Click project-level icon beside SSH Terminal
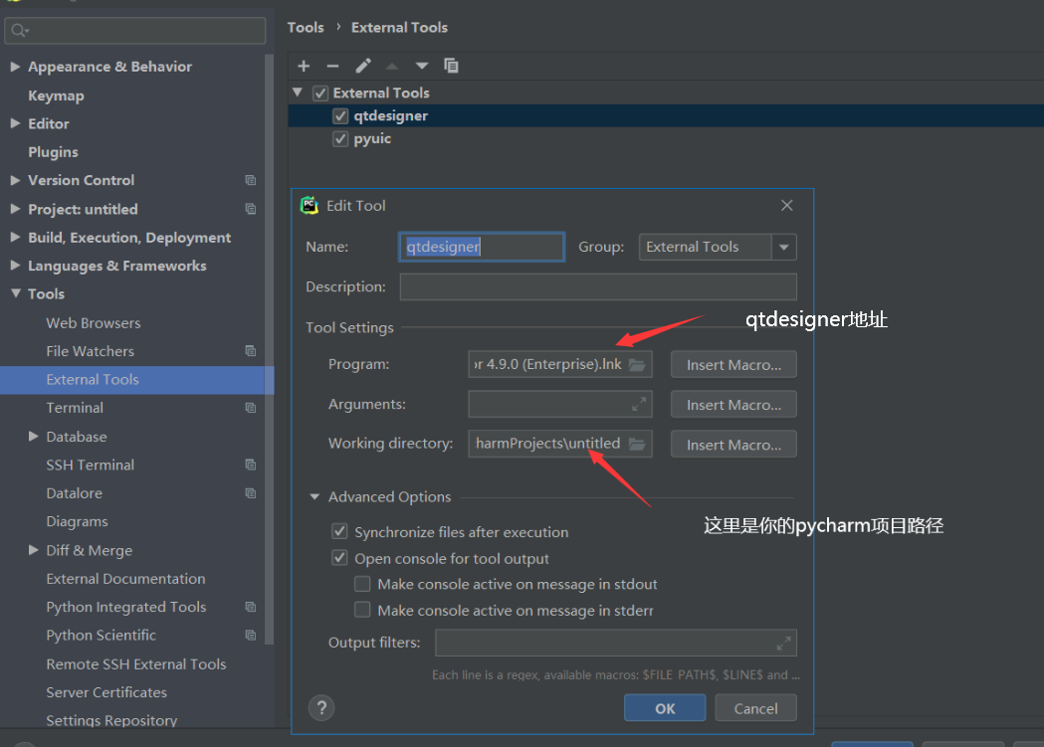The height and width of the screenshot is (747, 1044). tap(251, 465)
